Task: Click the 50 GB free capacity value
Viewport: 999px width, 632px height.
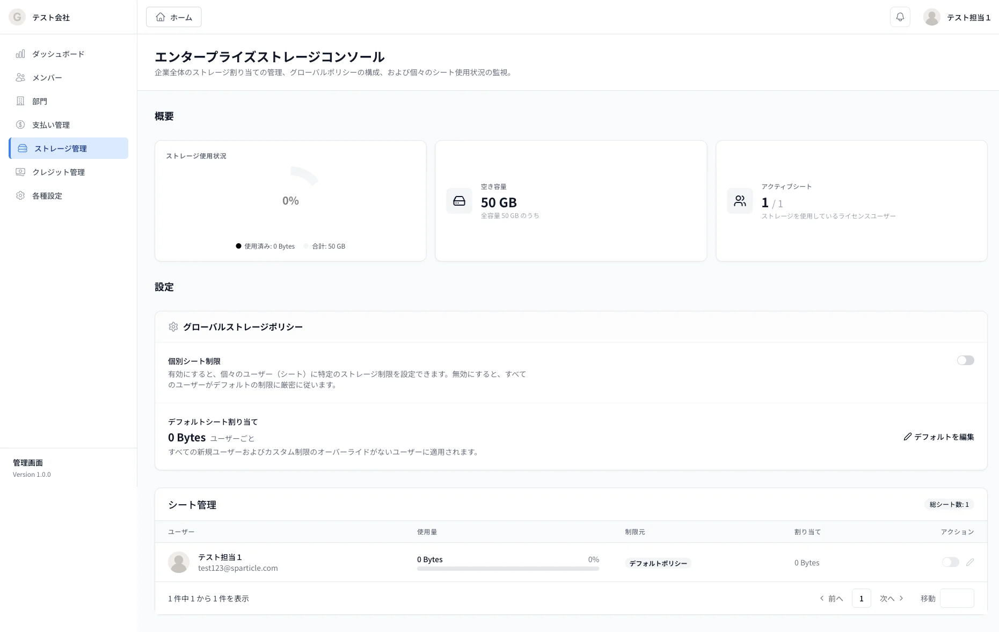Action: pyautogui.click(x=499, y=202)
